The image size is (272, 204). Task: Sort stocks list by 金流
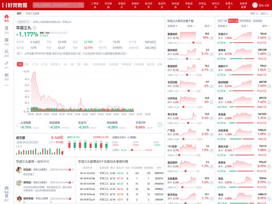[191, 26]
